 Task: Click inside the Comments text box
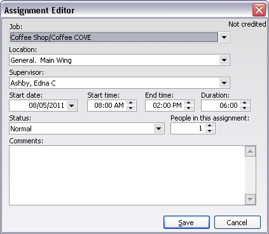click(x=127, y=175)
